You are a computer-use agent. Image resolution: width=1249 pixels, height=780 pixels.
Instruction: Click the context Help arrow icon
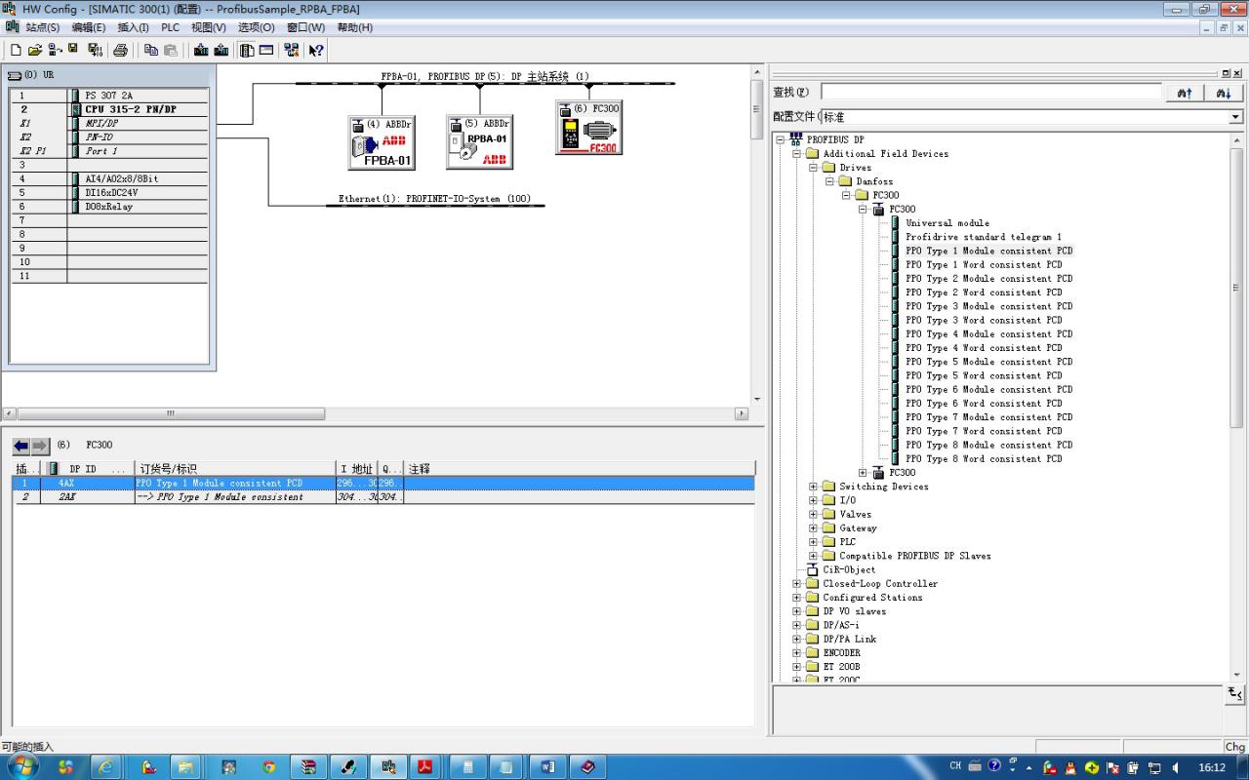point(316,50)
